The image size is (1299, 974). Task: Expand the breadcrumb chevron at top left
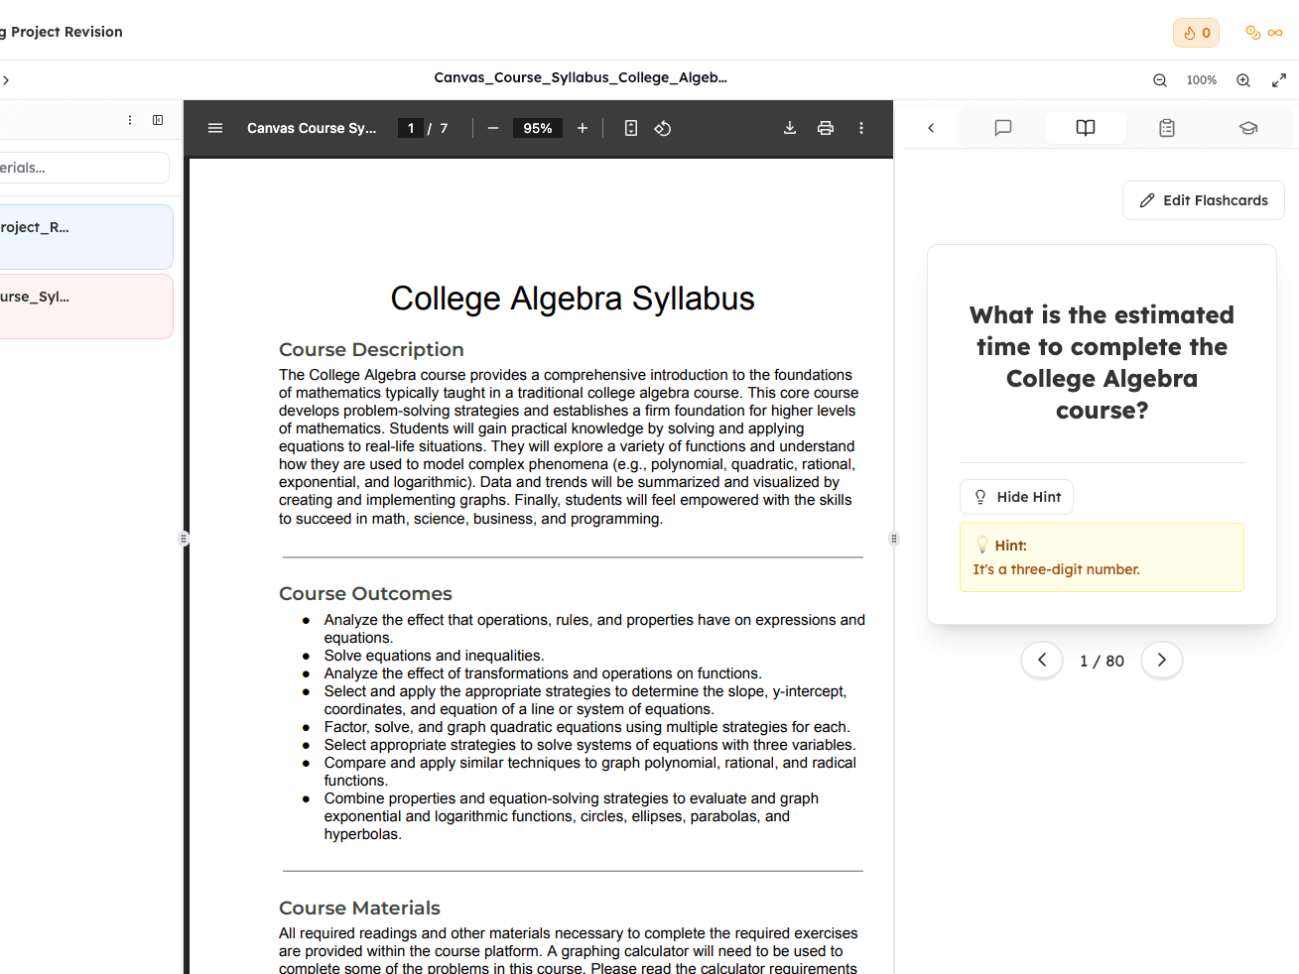(6, 80)
